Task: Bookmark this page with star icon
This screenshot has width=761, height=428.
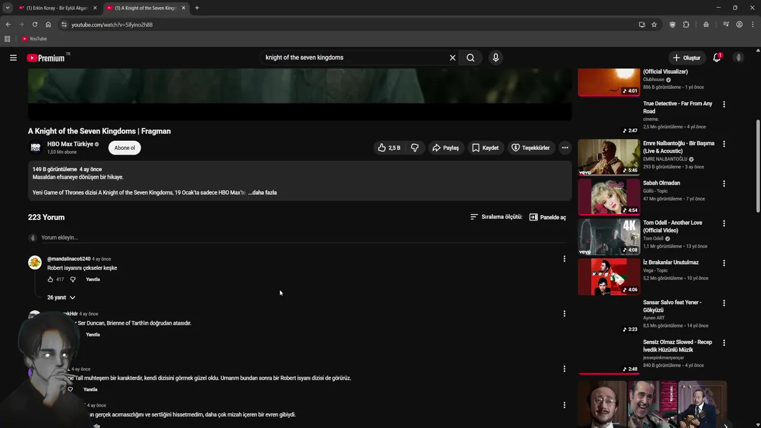Action: (654, 24)
